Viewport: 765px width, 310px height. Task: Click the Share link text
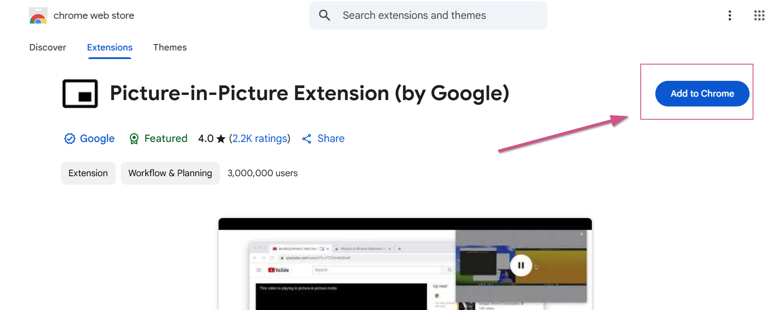[331, 139]
